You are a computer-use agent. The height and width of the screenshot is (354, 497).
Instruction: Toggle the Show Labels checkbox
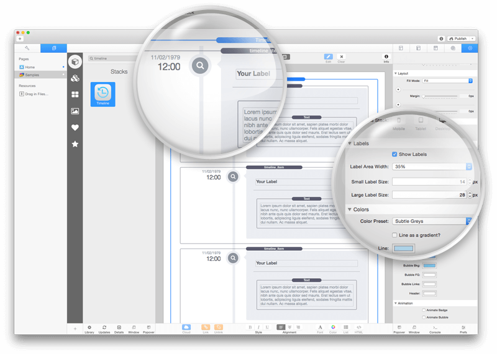pyautogui.click(x=394, y=155)
